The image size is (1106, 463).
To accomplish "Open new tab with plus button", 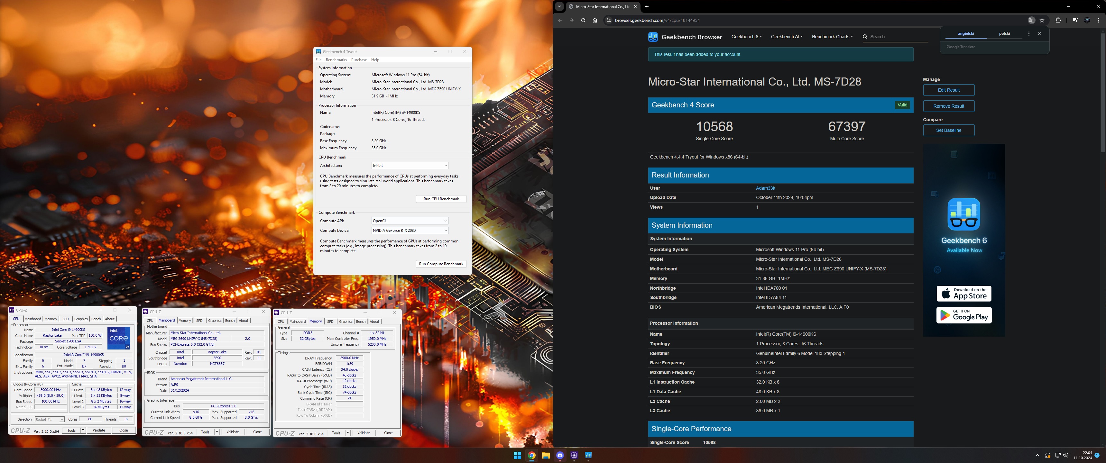I will tap(647, 6).
